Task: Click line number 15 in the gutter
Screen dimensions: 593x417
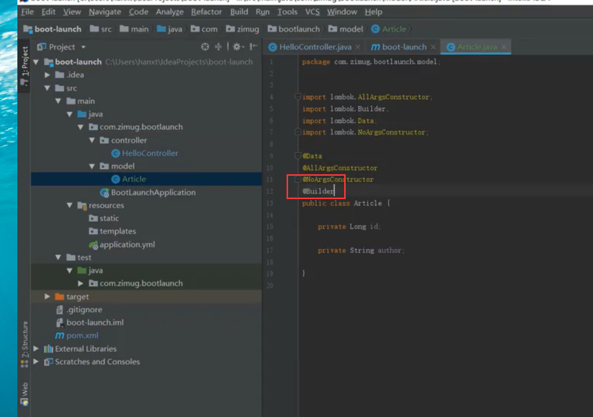Action: click(269, 226)
